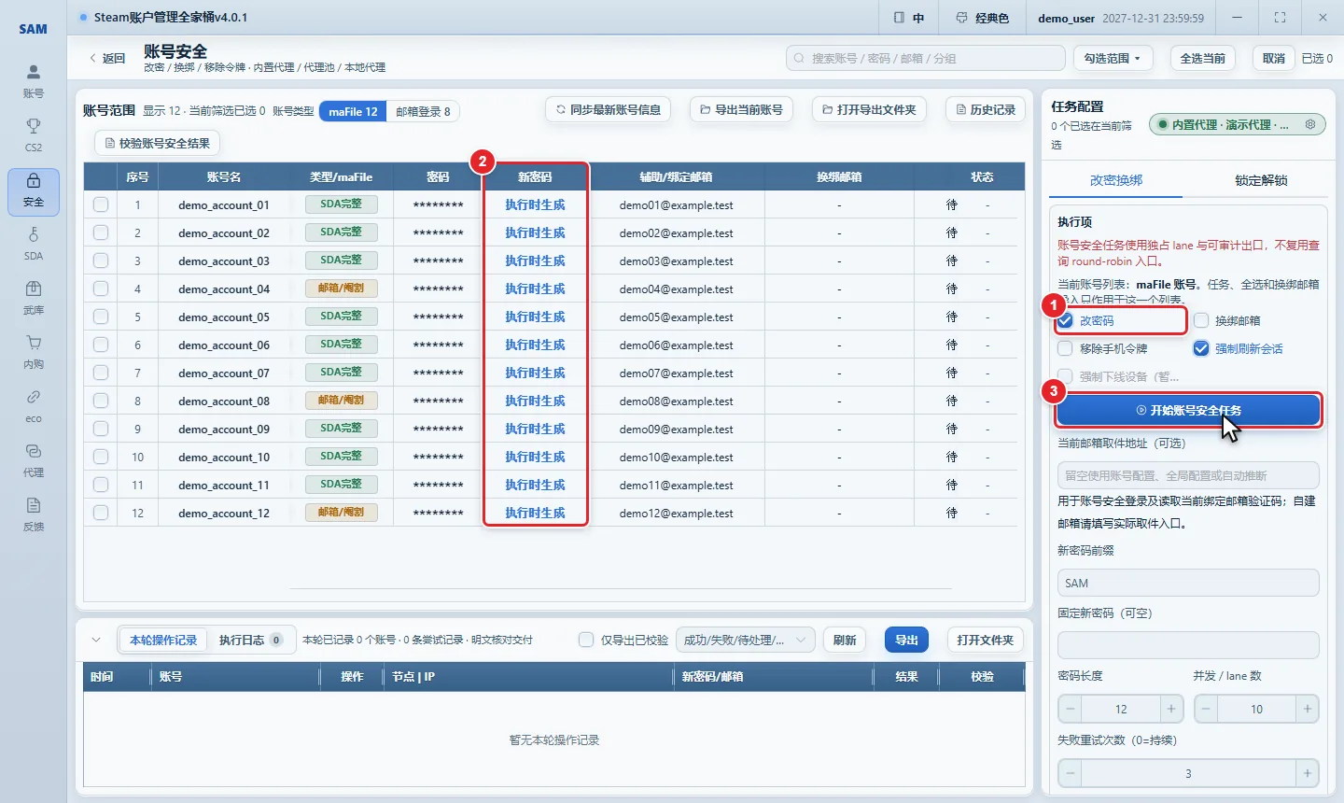
Task: Switch to the 邮箱登录 8 tab
Action: pos(423,111)
